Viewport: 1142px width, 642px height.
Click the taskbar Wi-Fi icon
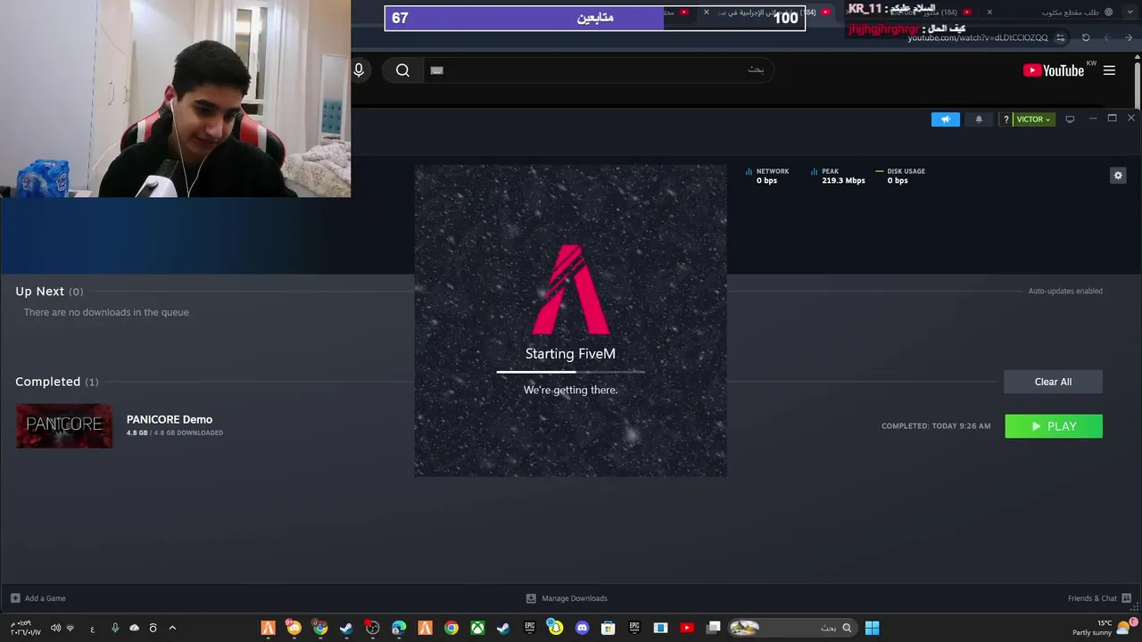tap(70, 628)
